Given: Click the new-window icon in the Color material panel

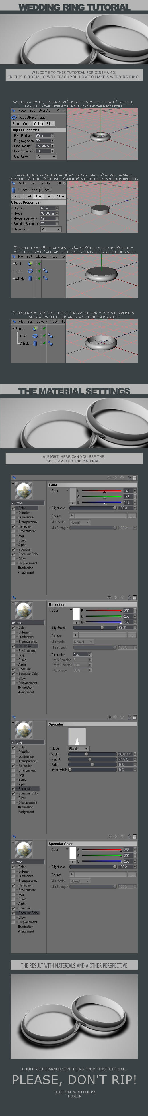Looking at the screenshot, I should click(x=135, y=478).
